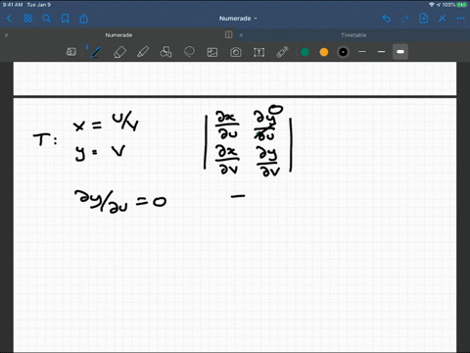The width and height of the screenshot is (470, 353).
Task: Switch to the Numerade tab
Action: point(118,35)
